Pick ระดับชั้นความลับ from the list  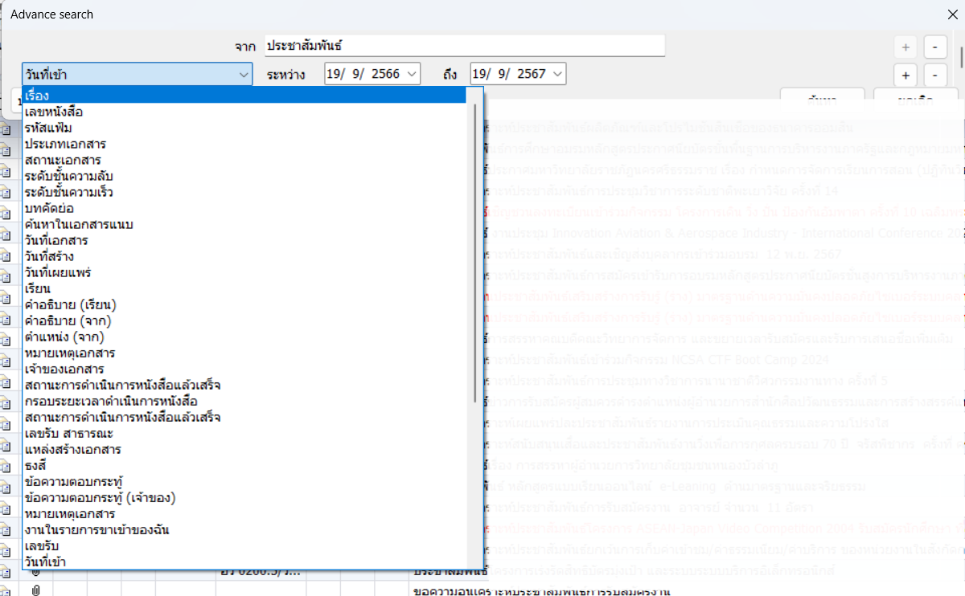(244, 176)
